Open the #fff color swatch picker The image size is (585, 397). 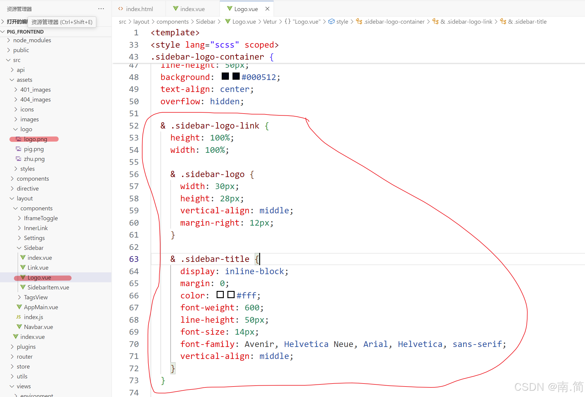pyautogui.click(x=231, y=295)
